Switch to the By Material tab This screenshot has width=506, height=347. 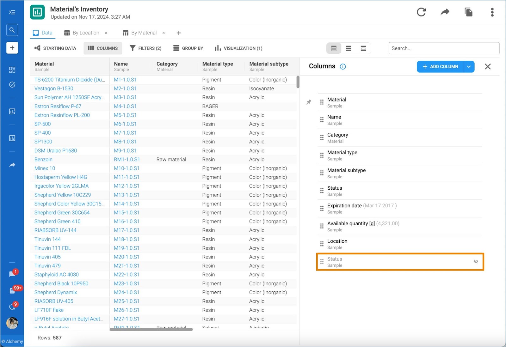(x=139, y=33)
